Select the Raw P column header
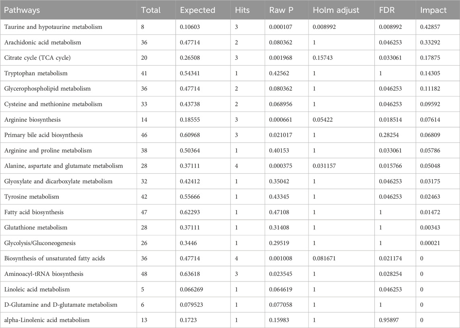Image resolution: width=460 pixels, height=328 pixels. pos(282,10)
